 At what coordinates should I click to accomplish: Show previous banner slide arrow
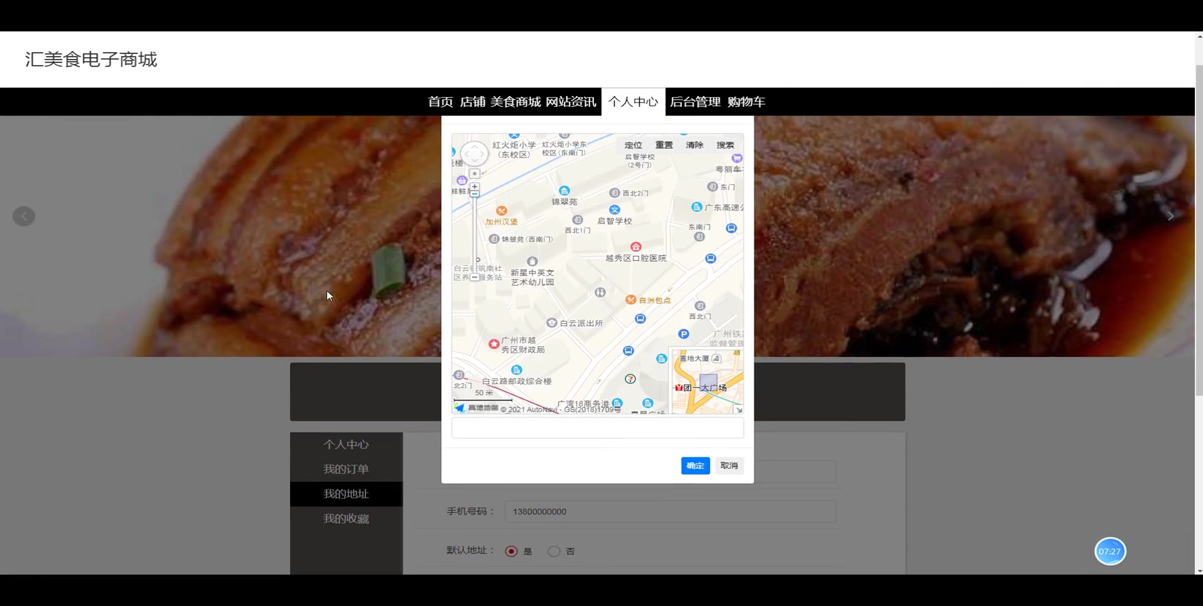click(24, 216)
